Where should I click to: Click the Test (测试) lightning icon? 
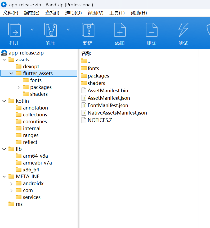point(183,30)
